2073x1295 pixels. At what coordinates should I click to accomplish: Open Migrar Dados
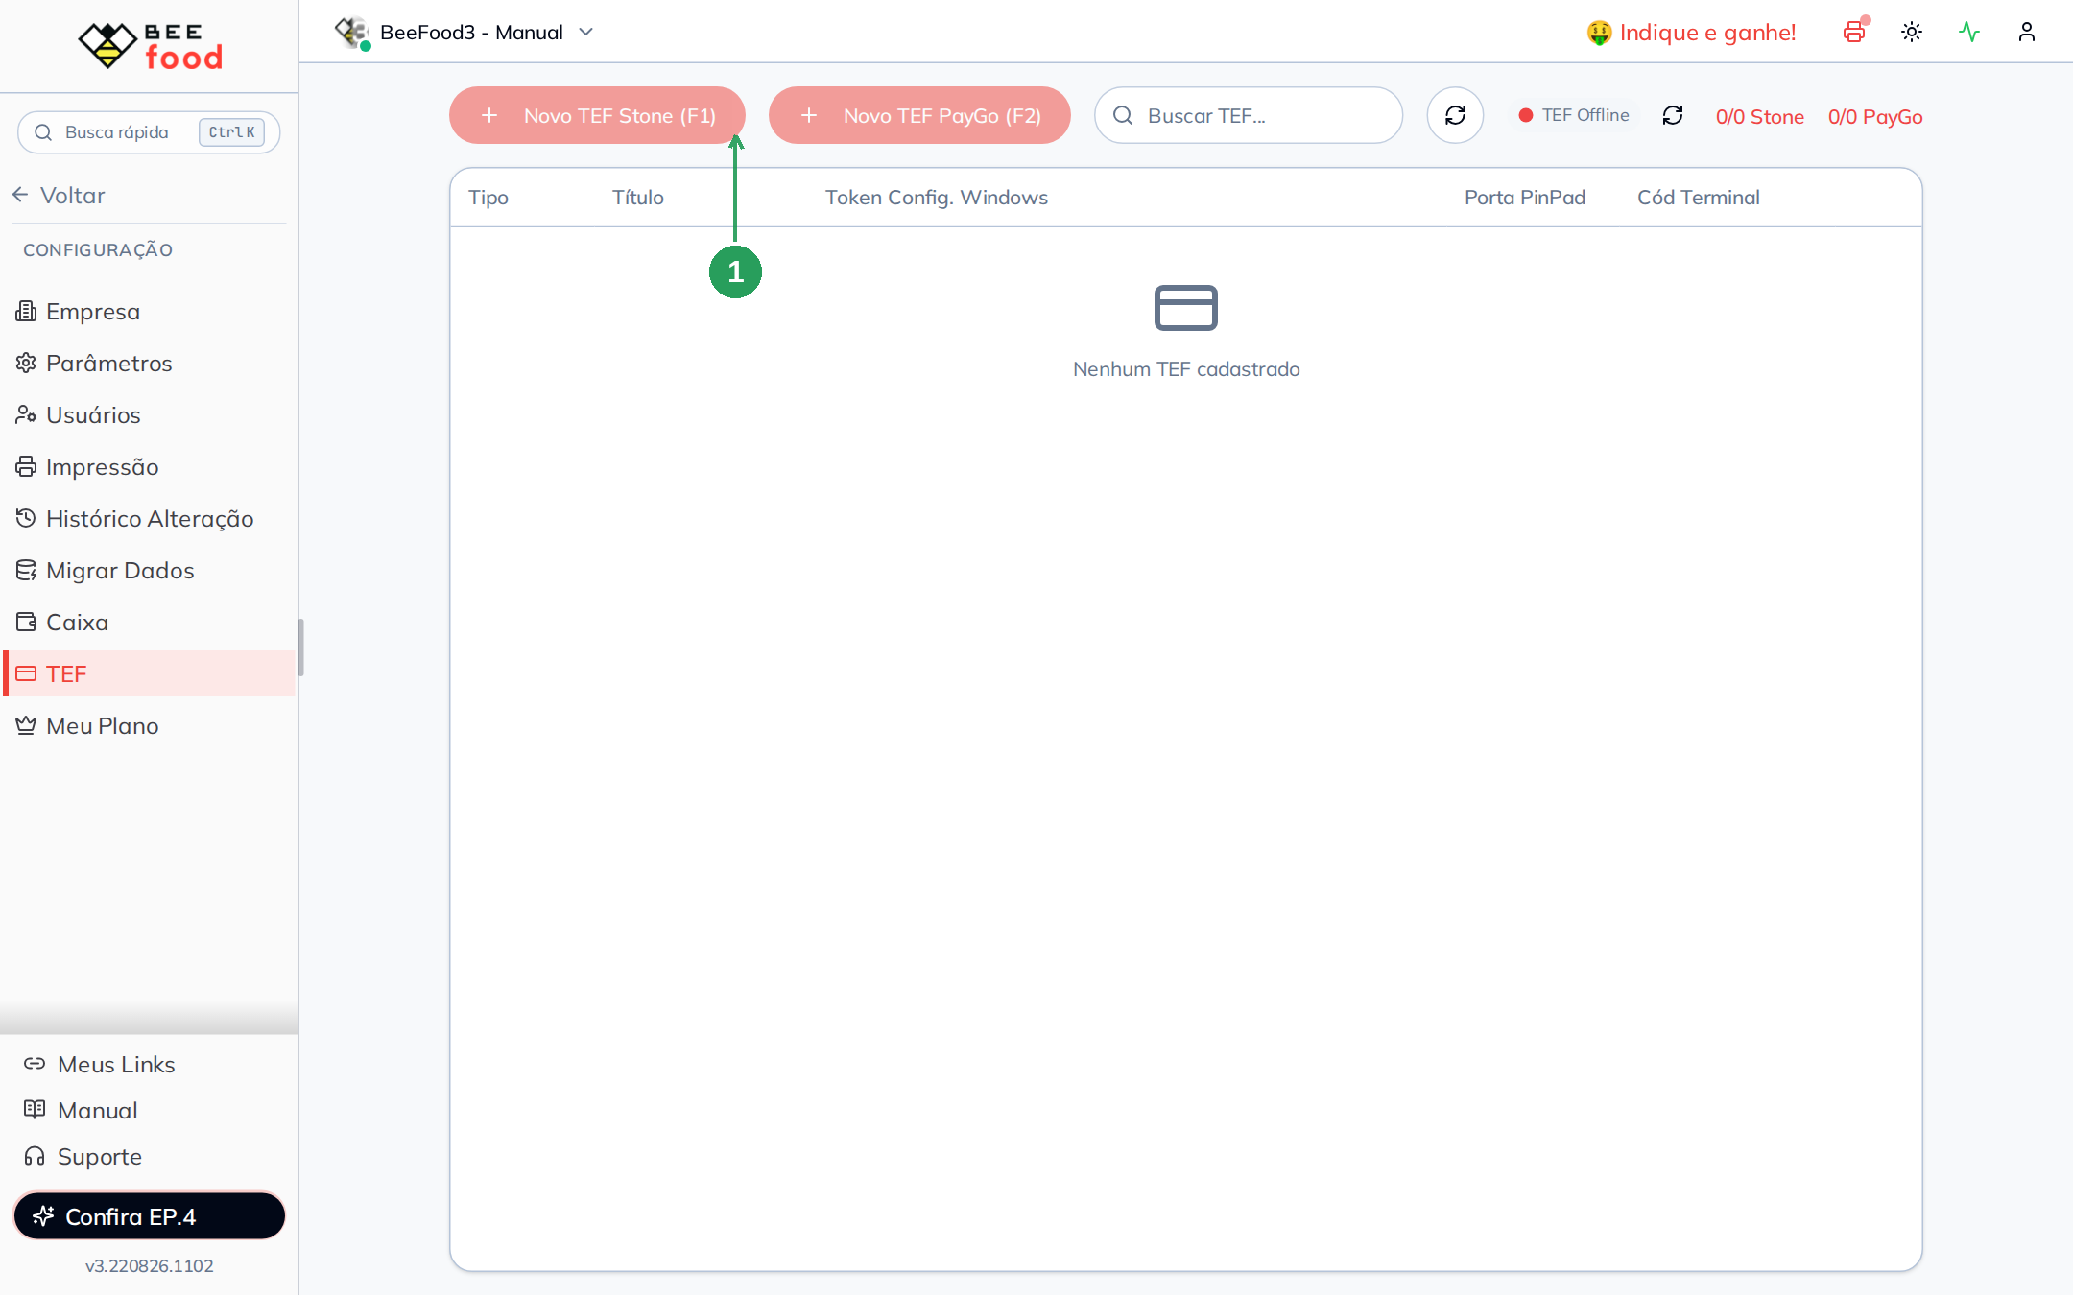click(x=149, y=571)
